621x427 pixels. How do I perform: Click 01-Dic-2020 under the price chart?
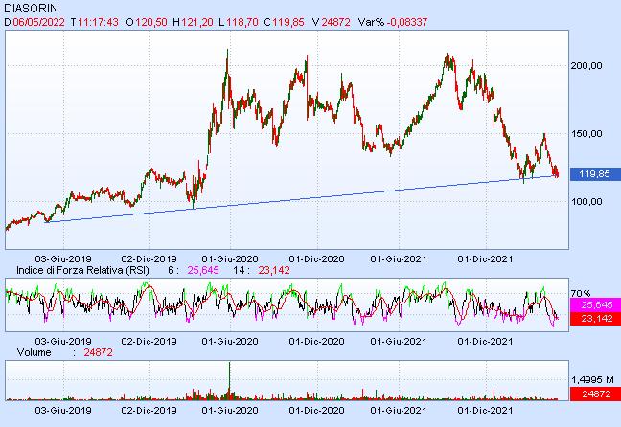coord(316,259)
